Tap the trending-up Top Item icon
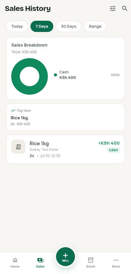 13,111
